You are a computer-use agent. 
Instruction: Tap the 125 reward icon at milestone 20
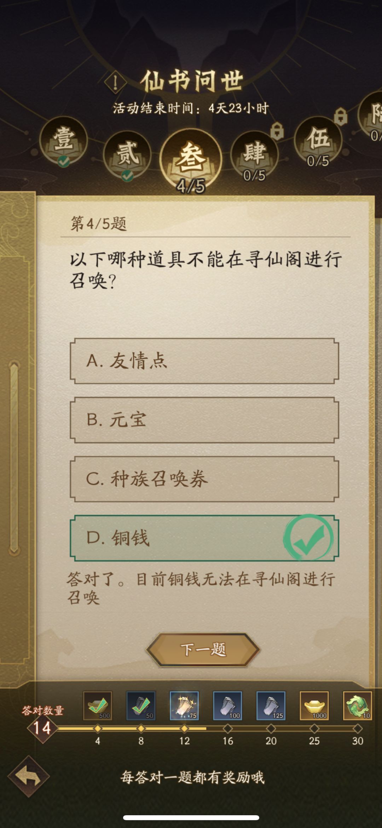(x=271, y=705)
